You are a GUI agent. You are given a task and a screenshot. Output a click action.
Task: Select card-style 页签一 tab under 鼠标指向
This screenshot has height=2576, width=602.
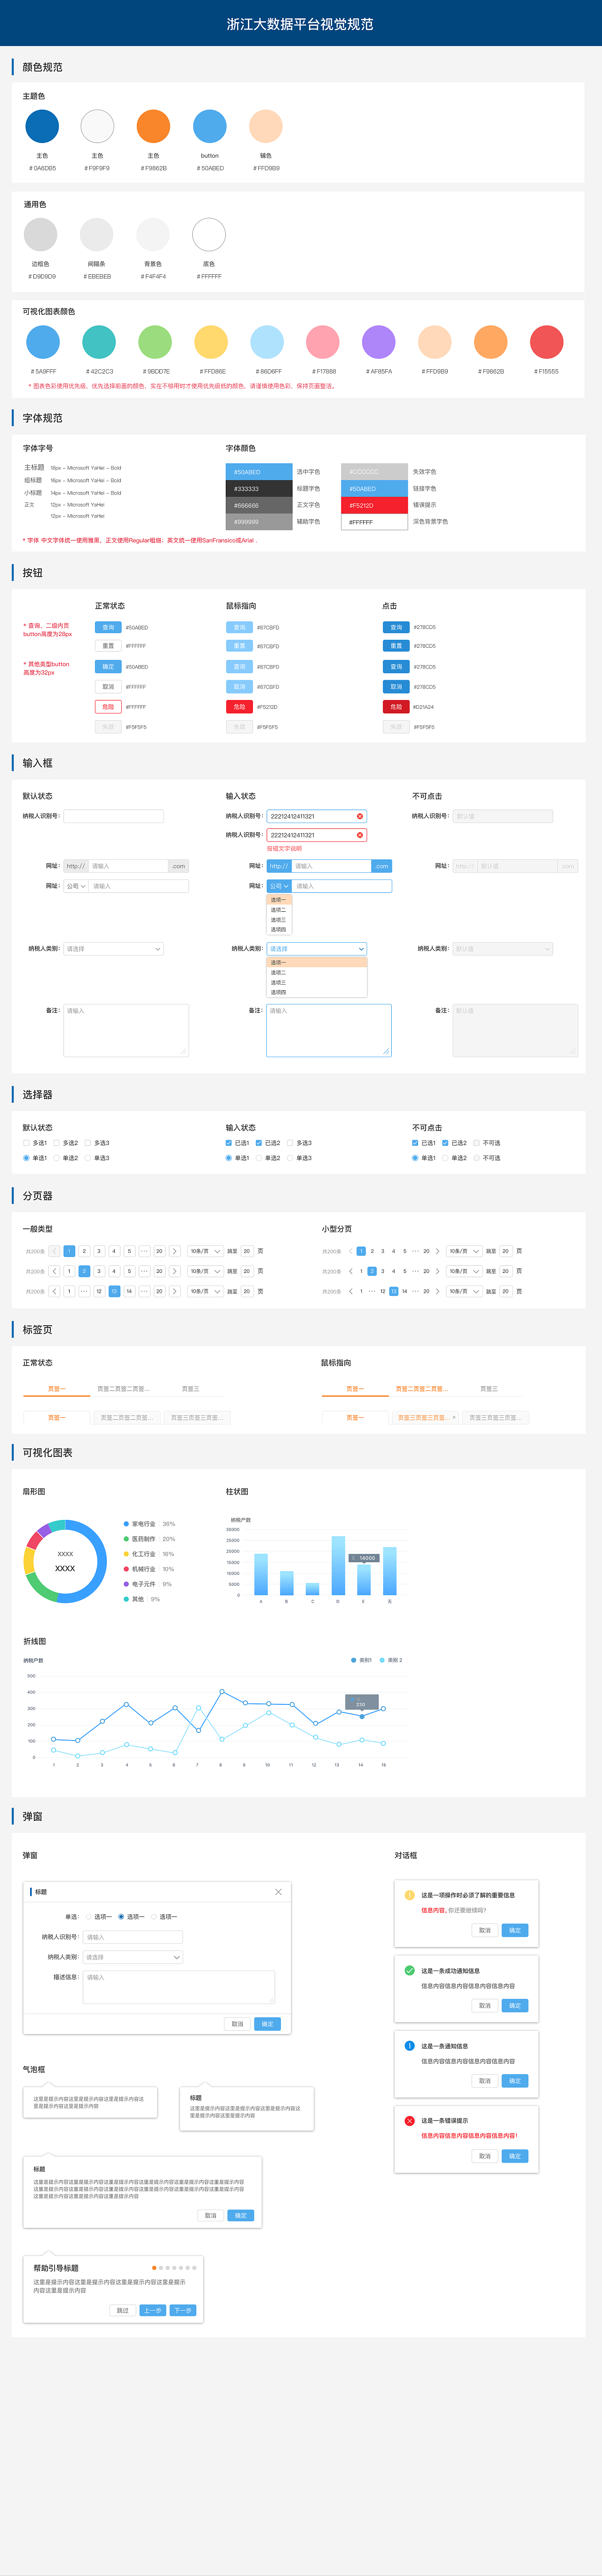pos(355,1417)
